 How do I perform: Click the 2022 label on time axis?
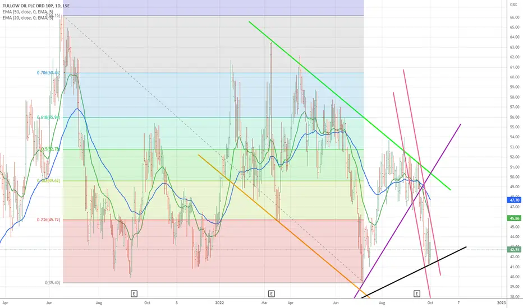coord(219,303)
